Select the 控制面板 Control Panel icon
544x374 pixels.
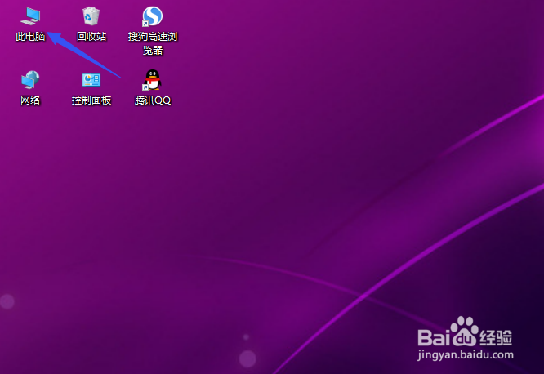tap(91, 80)
